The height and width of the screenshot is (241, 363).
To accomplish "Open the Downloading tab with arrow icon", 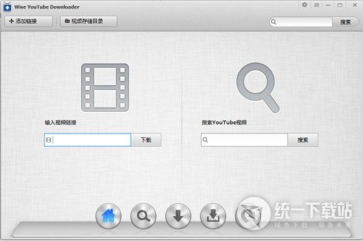I will tap(178, 216).
